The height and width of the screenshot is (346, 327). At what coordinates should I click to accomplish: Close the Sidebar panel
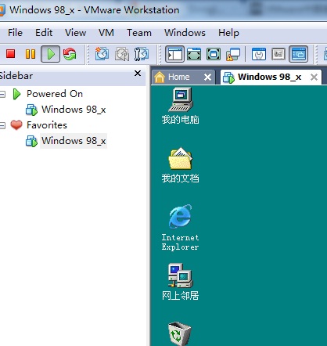[x=138, y=74]
